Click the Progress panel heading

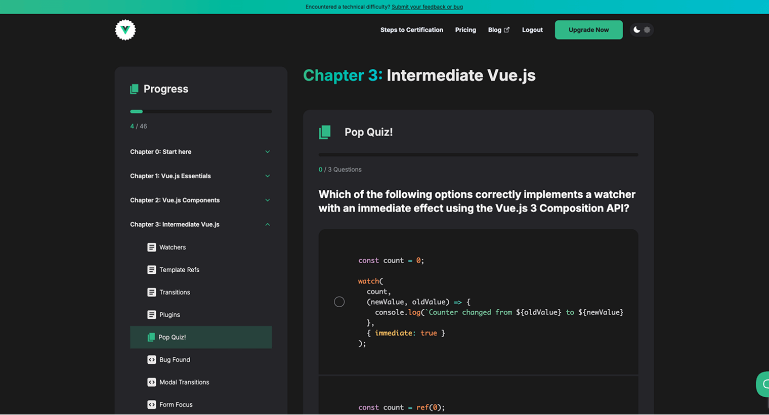pyautogui.click(x=166, y=89)
